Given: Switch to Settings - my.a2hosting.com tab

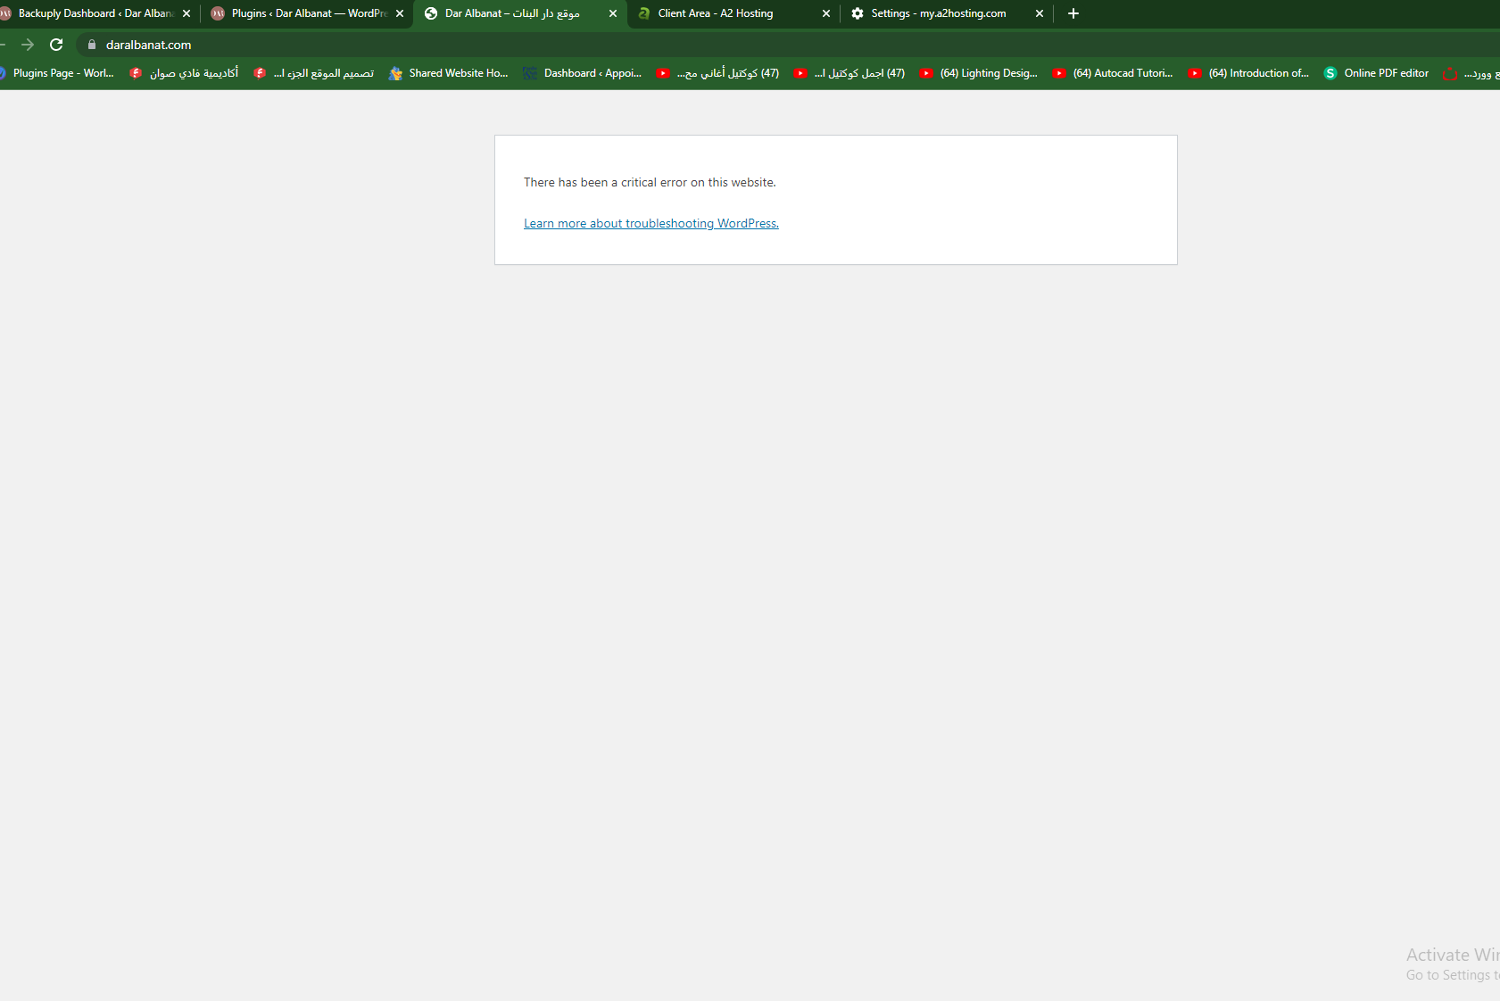Looking at the screenshot, I should 937,13.
